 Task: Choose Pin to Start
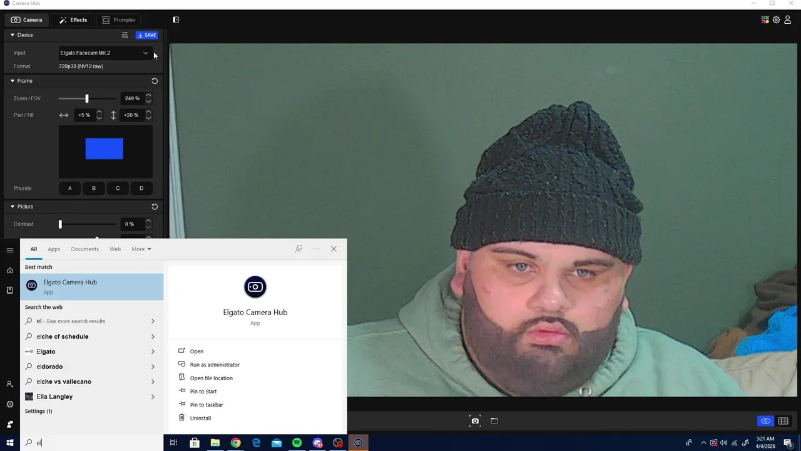click(x=203, y=391)
